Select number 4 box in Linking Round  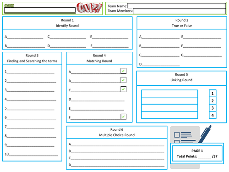click(213, 115)
